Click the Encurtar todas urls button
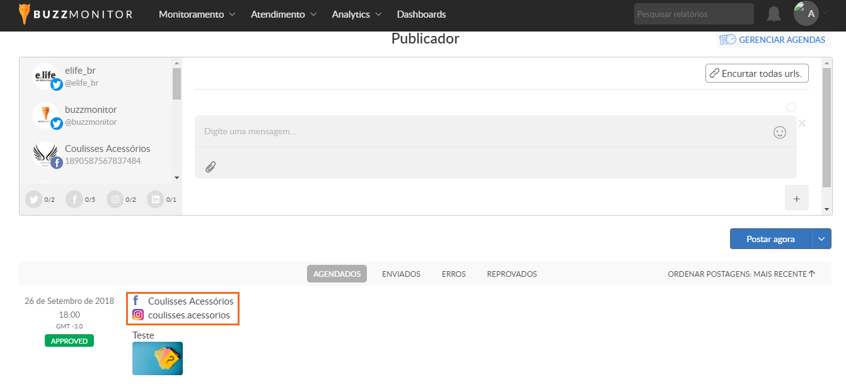 (x=756, y=73)
